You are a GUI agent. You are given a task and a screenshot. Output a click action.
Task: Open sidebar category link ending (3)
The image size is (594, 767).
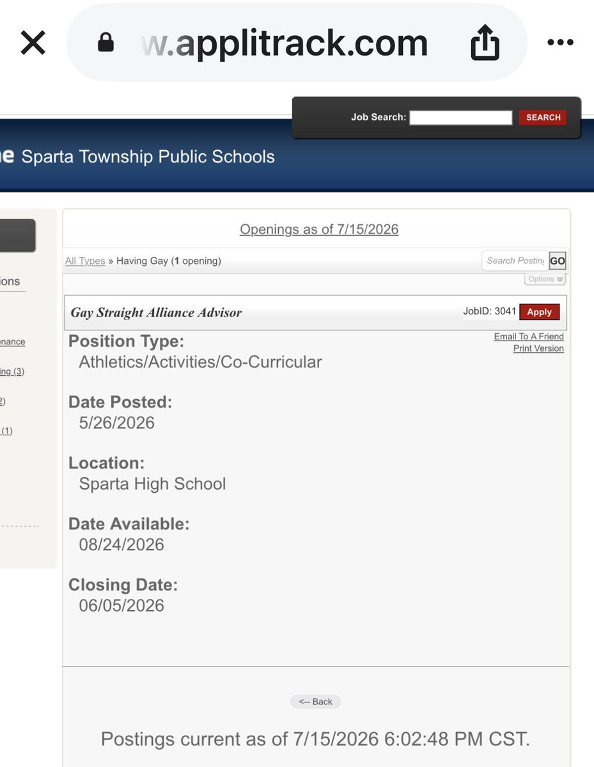click(x=12, y=371)
